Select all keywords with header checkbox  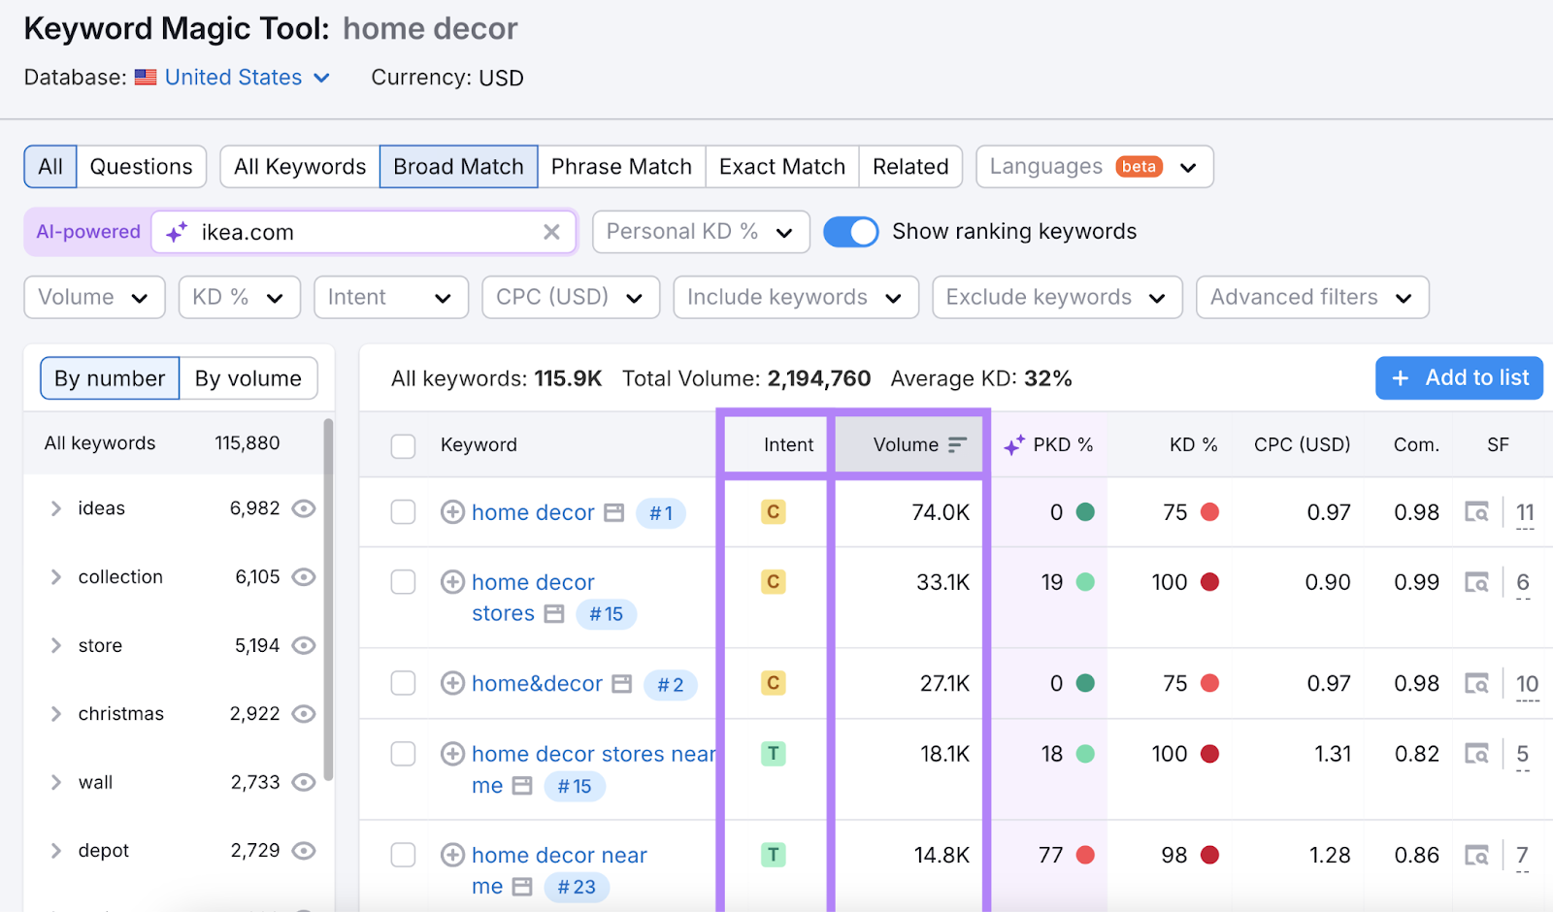coord(403,445)
